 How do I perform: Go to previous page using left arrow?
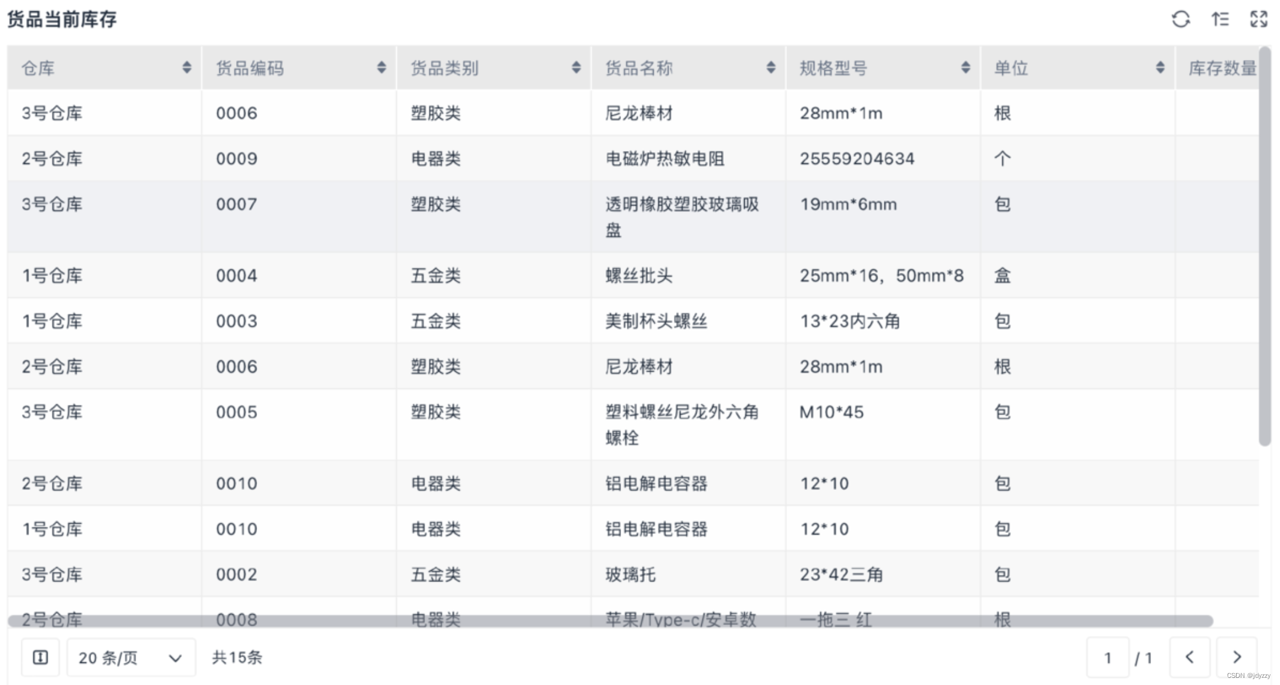coord(1190,657)
